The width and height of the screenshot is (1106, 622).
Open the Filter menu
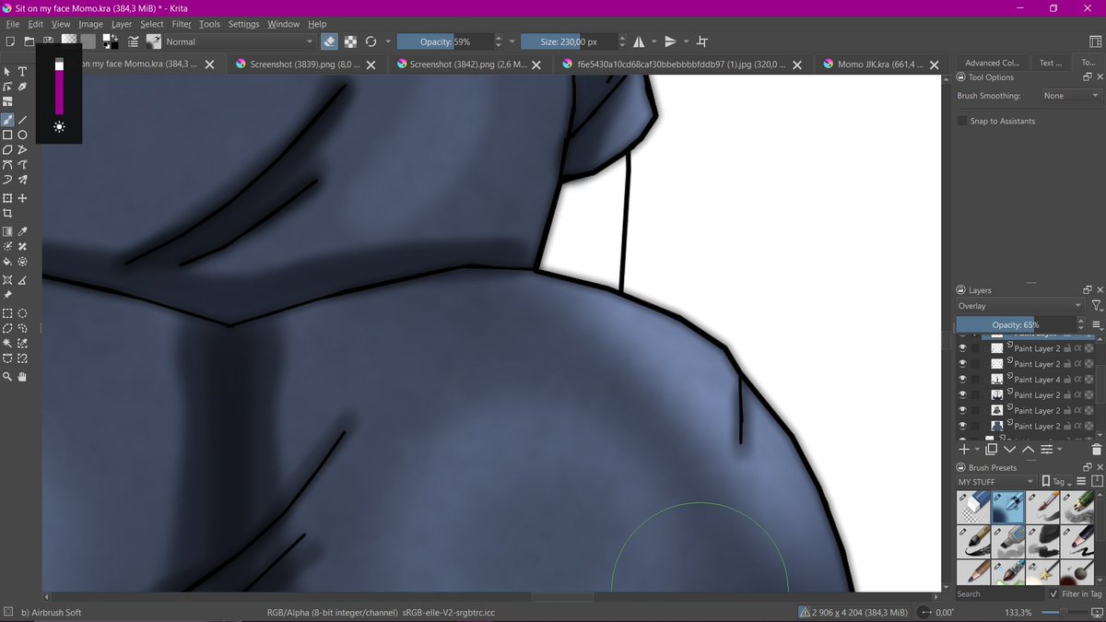(181, 24)
